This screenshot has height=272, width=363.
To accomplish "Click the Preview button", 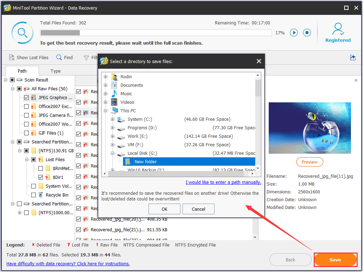I will pyautogui.click(x=309, y=162).
